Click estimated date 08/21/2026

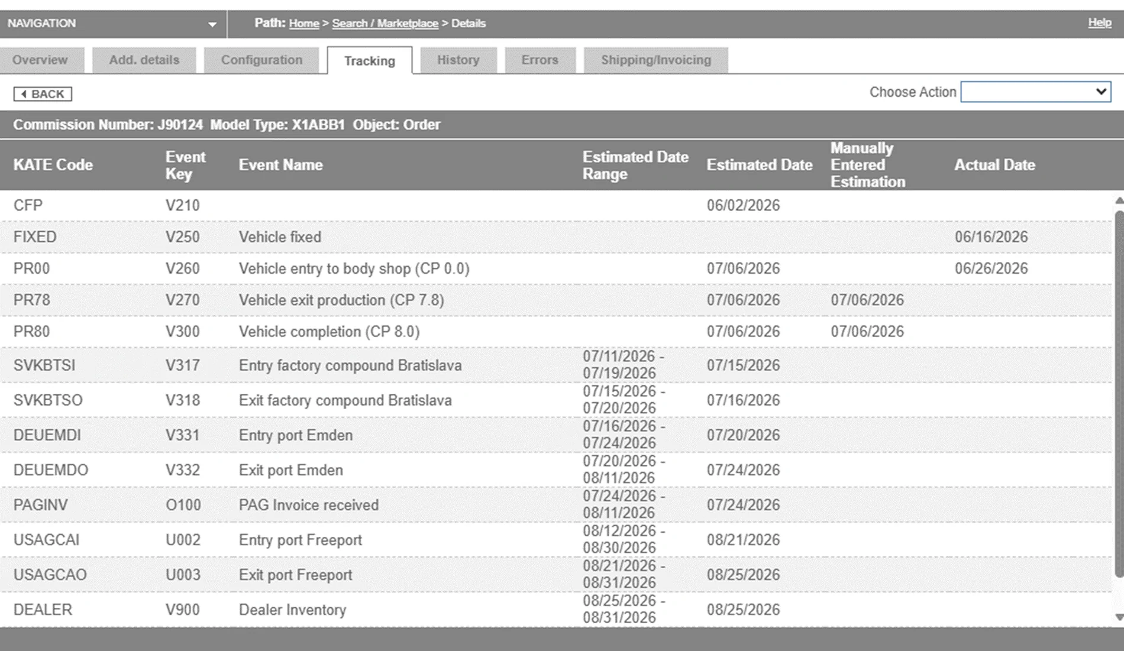coord(743,540)
